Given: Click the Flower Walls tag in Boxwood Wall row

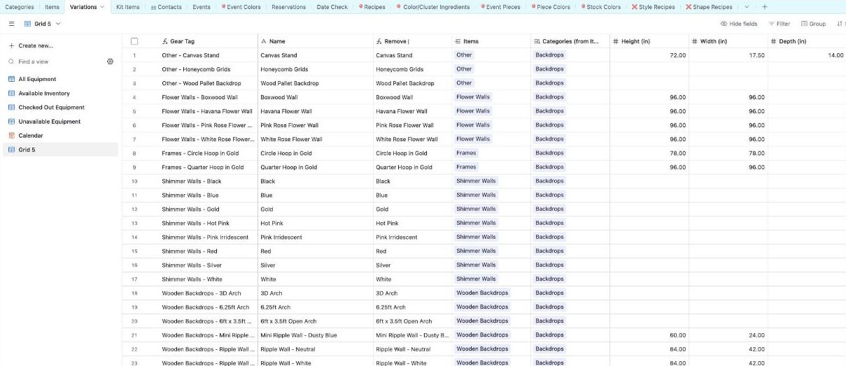Looking at the screenshot, I should (x=473, y=97).
